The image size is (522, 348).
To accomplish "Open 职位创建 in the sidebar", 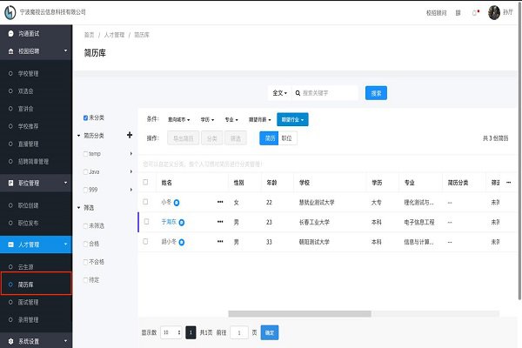I will (29, 205).
